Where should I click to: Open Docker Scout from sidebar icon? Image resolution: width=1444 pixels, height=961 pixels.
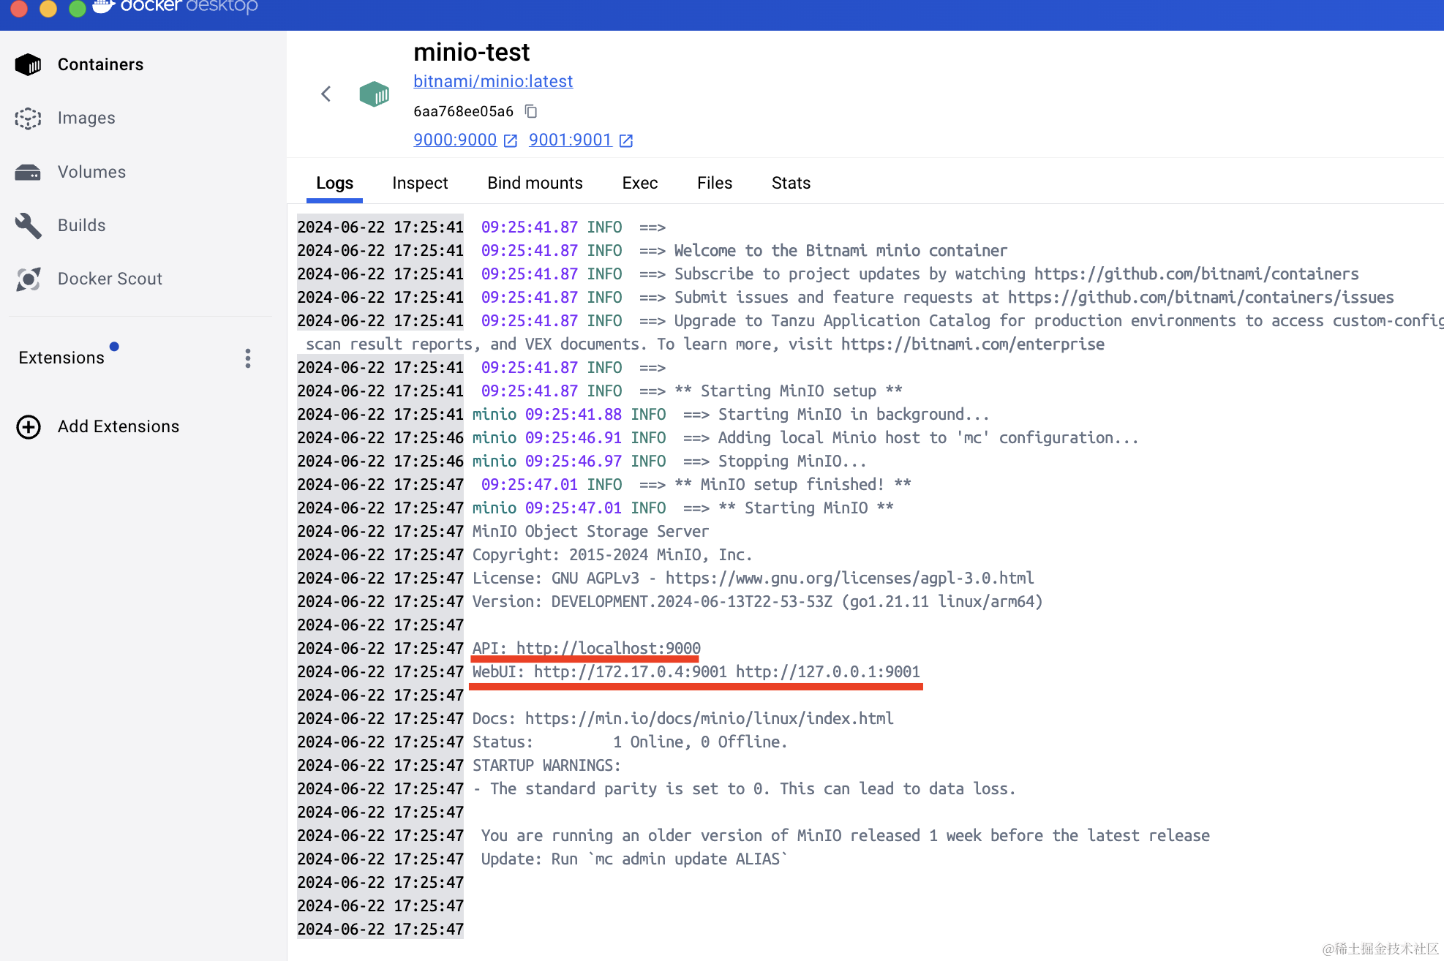tap(29, 279)
